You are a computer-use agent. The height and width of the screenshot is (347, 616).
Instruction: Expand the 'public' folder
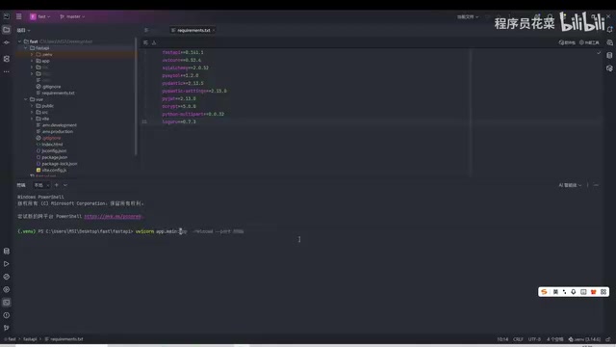click(32, 106)
